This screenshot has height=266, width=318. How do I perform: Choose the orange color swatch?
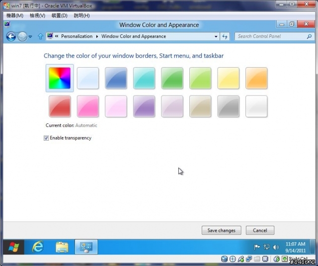tap(256, 78)
